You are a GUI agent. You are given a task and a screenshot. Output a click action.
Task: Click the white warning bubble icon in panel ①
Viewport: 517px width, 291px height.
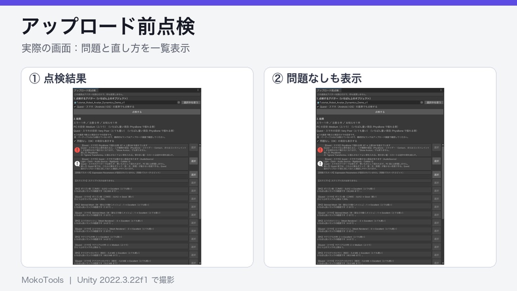click(77, 163)
